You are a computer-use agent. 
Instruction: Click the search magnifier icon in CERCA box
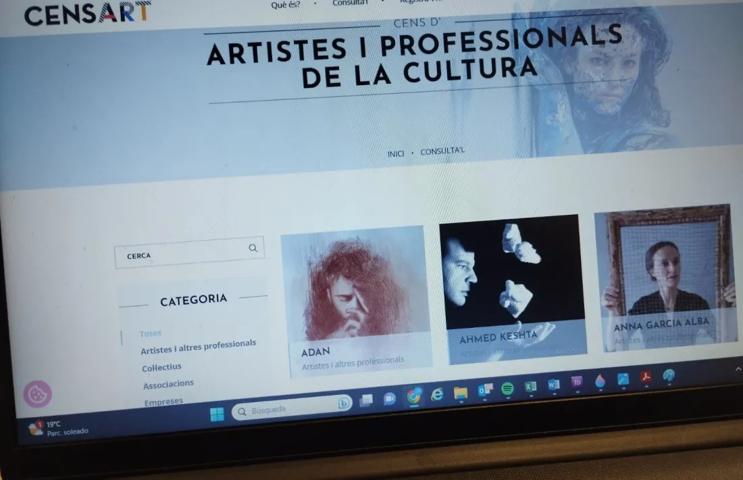(253, 248)
